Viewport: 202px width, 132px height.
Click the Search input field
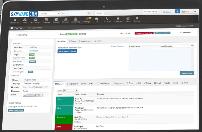pos(74,13)
